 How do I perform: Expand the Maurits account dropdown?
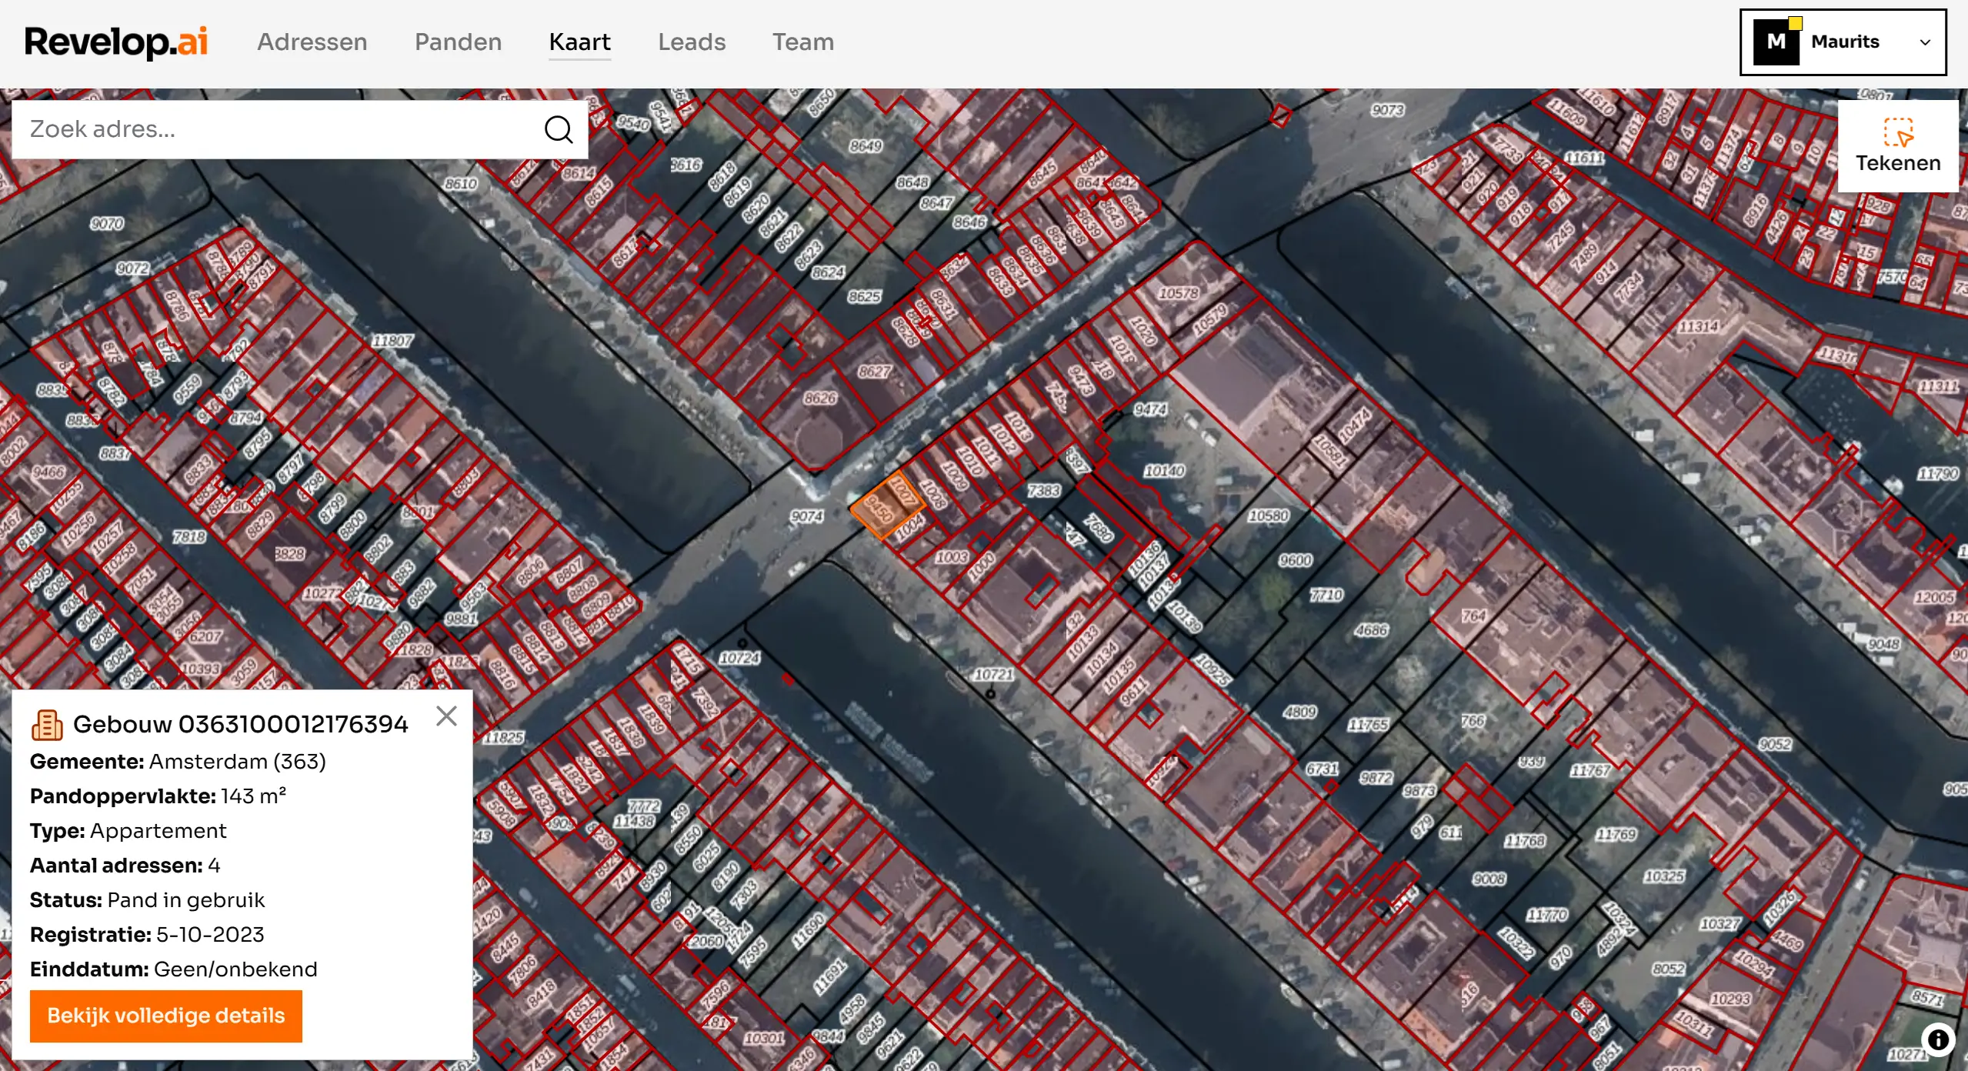(1926, 42)
